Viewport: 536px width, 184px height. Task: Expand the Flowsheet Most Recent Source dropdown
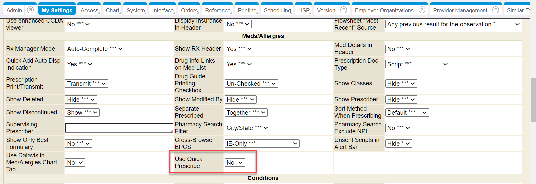click(x=453, y=24)
